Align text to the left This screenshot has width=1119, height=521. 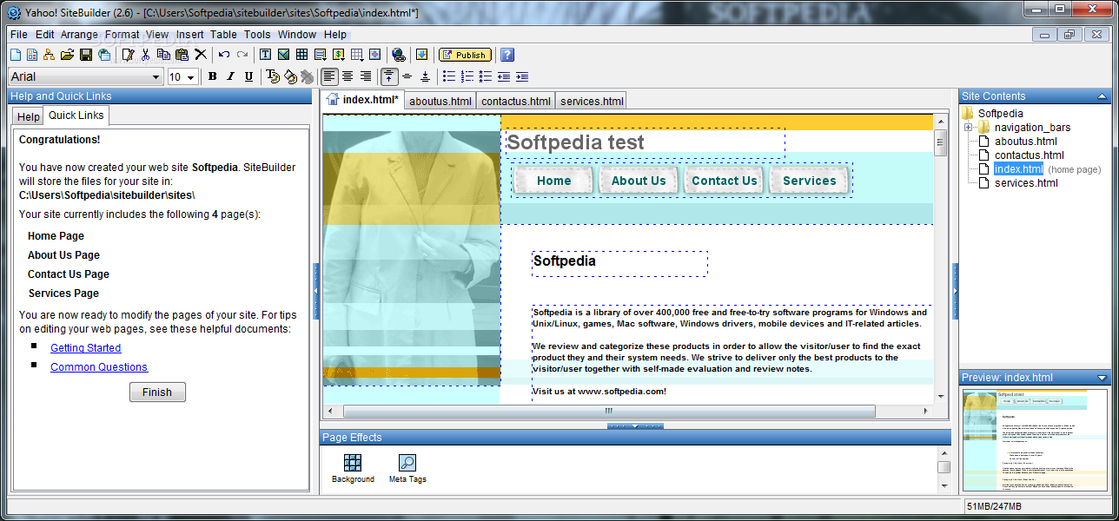coord(328,76)
